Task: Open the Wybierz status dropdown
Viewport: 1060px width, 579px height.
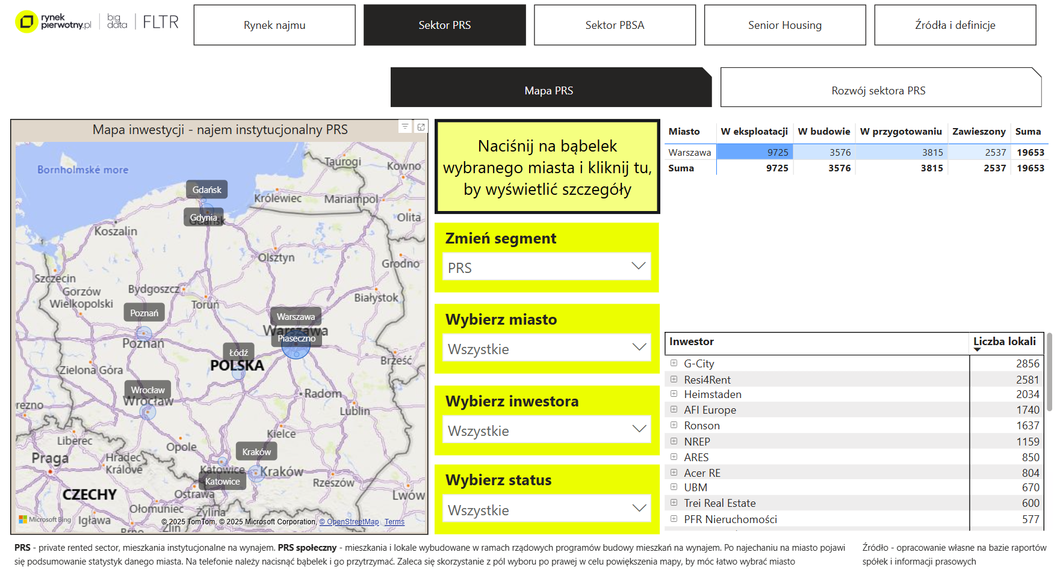Action: pyautogui.click(x=547, y=510)
